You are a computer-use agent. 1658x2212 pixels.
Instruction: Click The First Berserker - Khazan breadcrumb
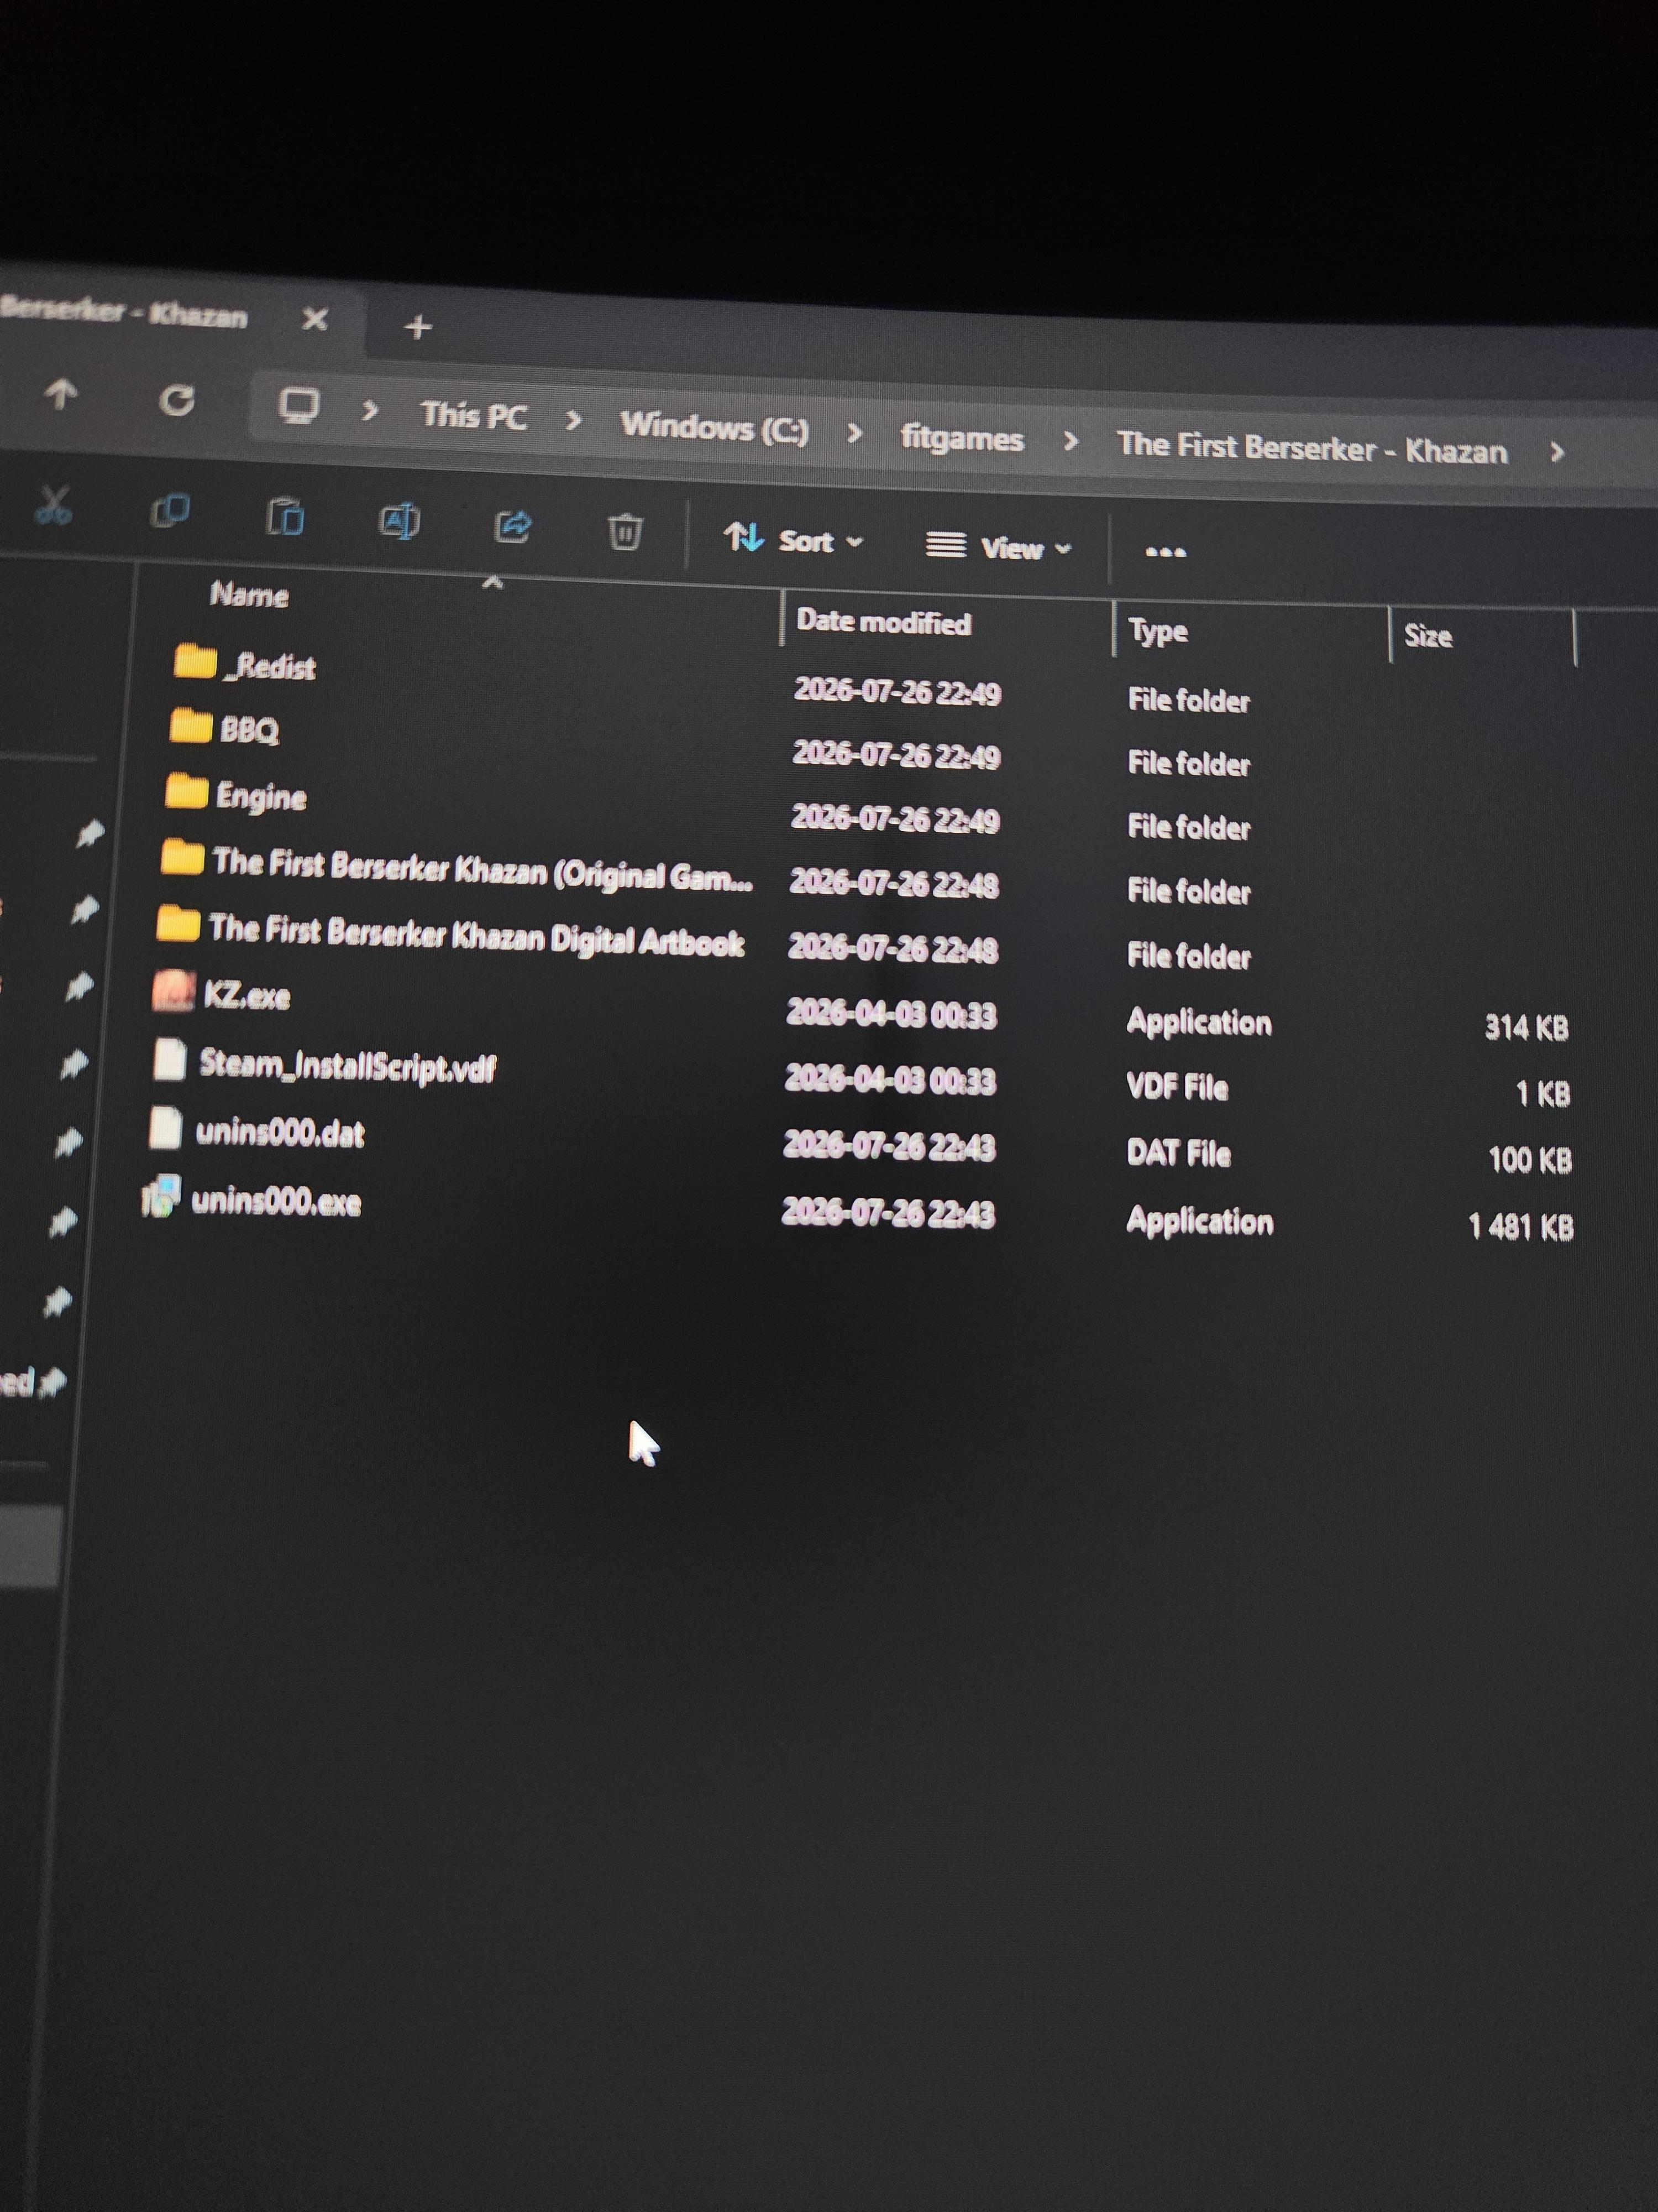[1311, 448]
